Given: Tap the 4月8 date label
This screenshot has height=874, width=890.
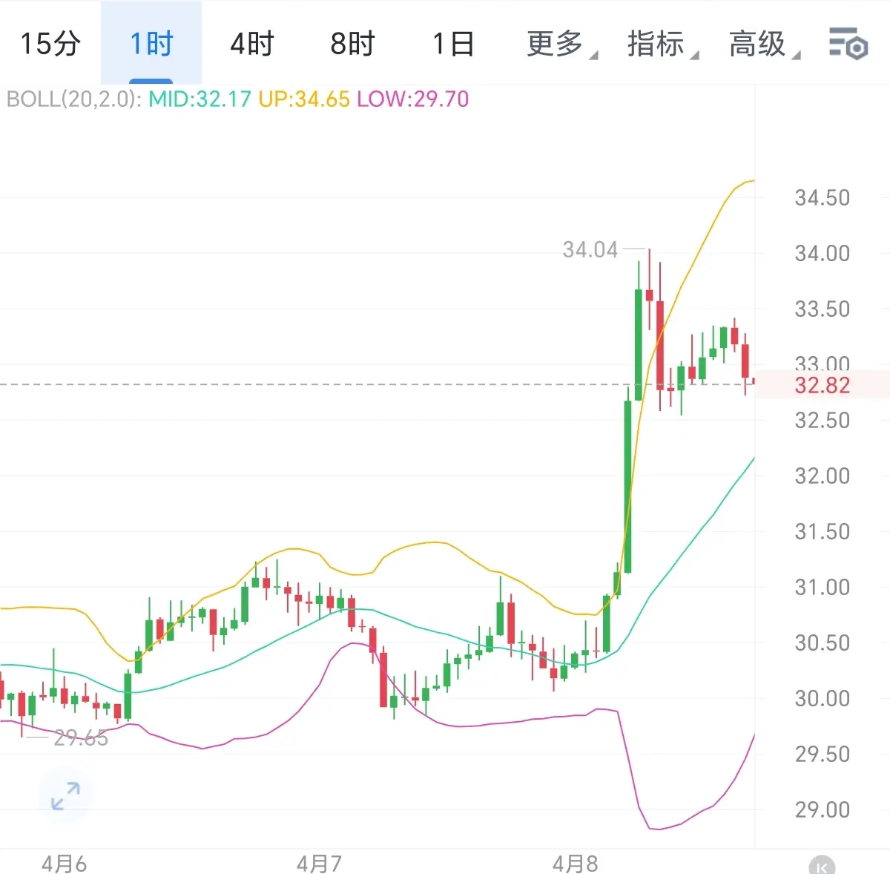Looking at the screenshot, I should pos(575,864).
